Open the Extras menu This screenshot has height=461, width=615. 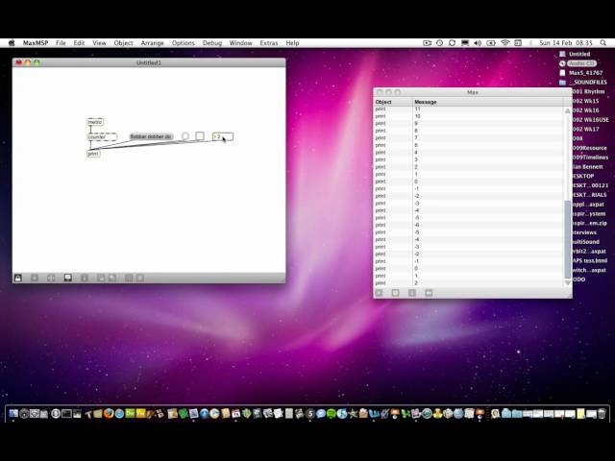coord(269,42)
